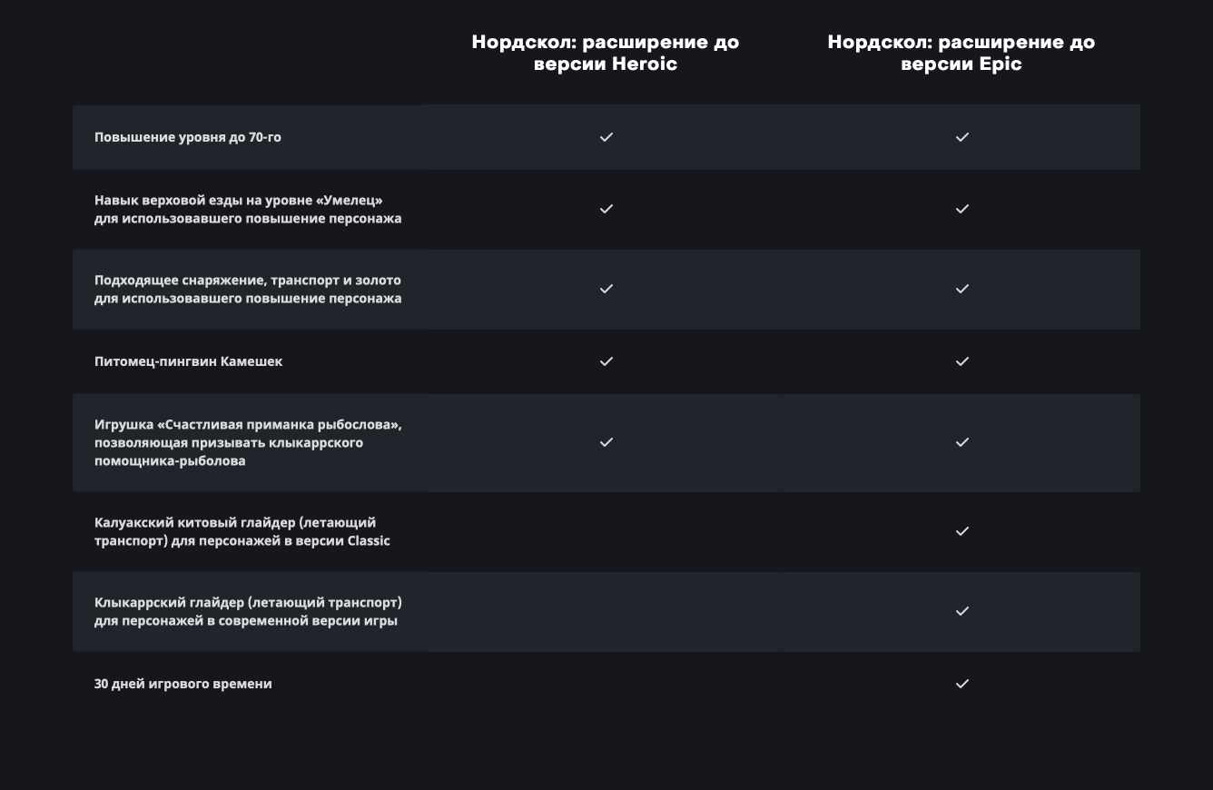The height and width of the screenshot is (790, 1213).
Task: Click the «30 дней игрового времени» row label
Action: pyautogui.click(x=182, y=684)
